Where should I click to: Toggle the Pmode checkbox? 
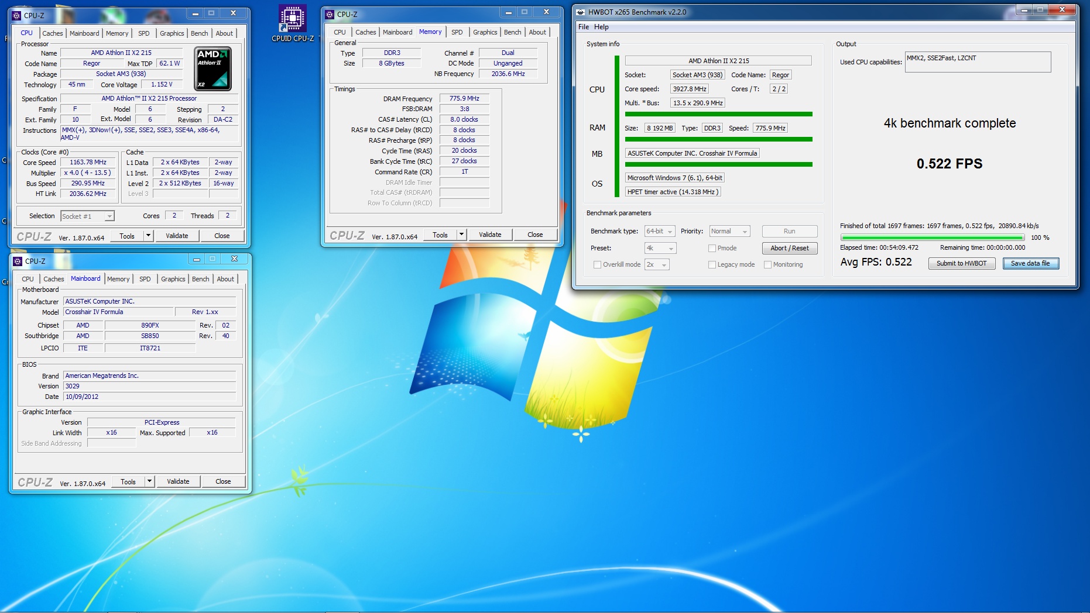712,248
